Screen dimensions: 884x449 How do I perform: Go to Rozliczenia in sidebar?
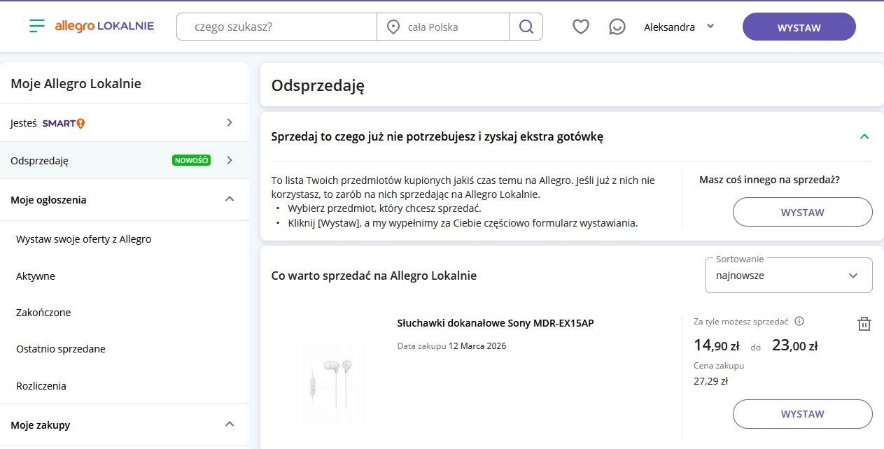[41, 386]
